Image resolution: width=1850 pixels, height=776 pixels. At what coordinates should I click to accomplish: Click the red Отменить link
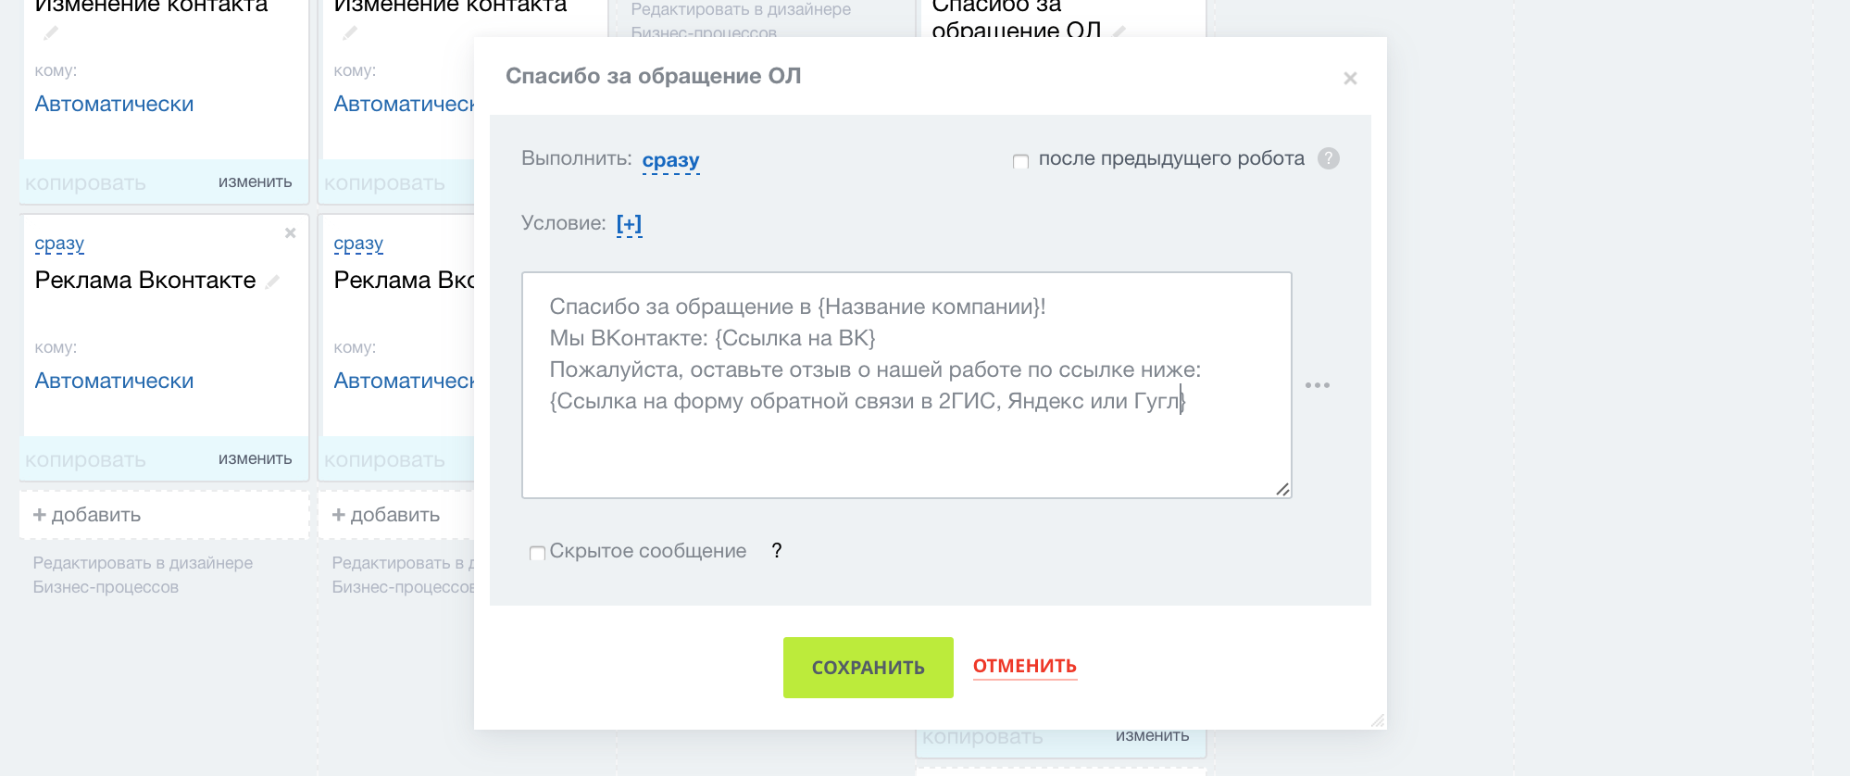1024,667
